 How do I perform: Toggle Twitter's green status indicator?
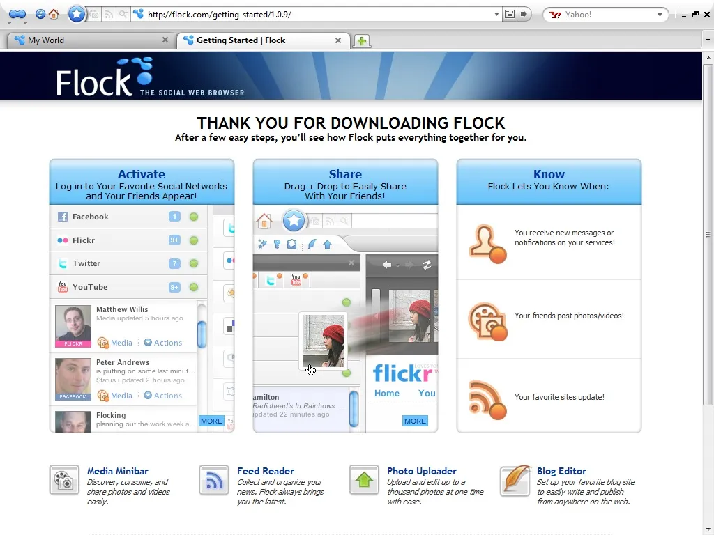(194, 263)
